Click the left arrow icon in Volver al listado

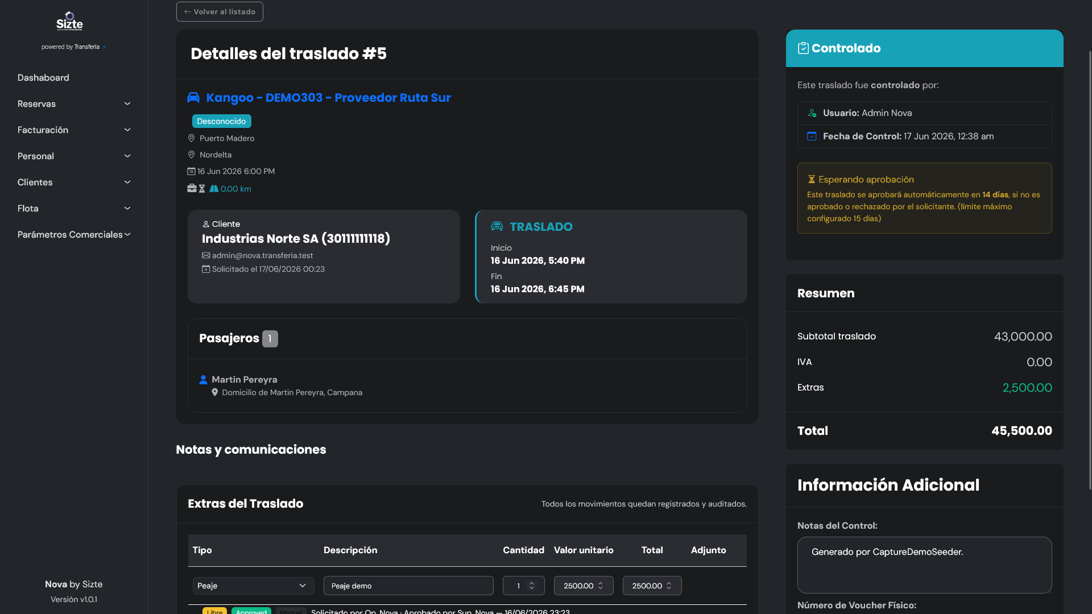[188, 12]
